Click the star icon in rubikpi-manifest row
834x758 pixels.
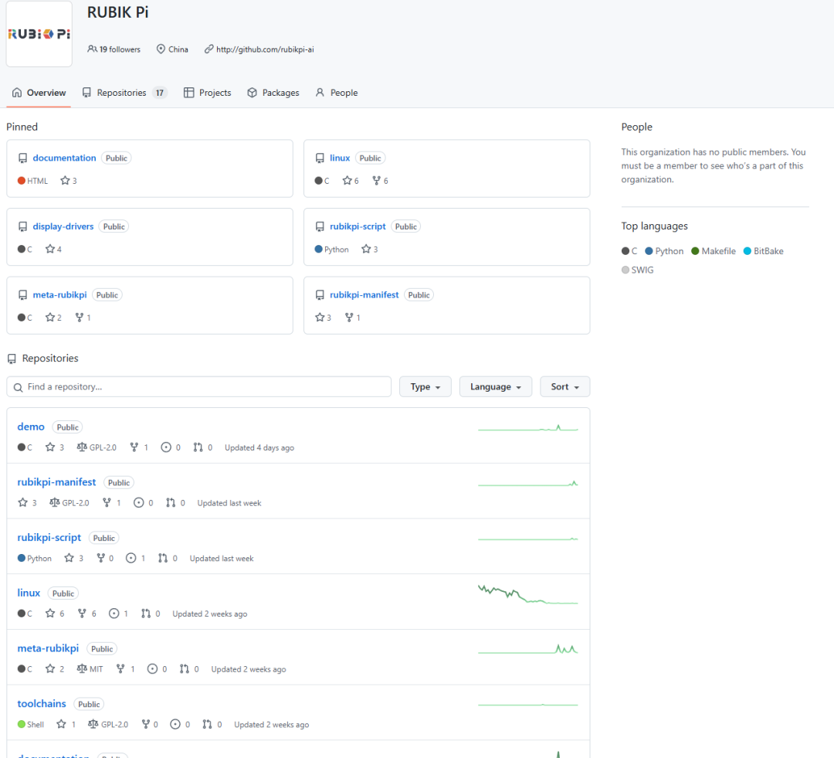click(22, 502)
